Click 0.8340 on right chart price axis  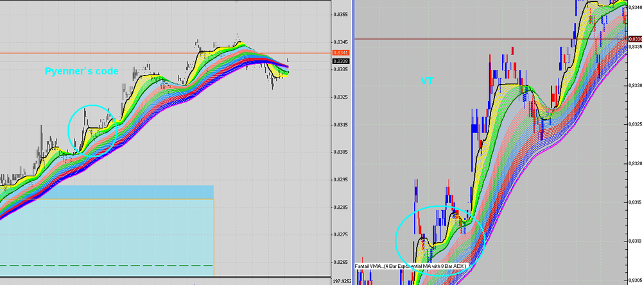pos(635,7)
